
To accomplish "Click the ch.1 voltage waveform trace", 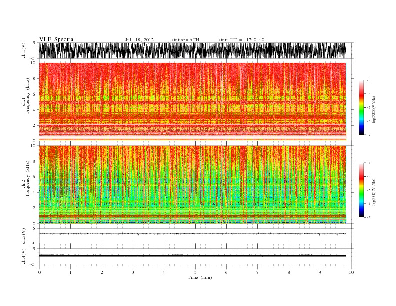I will 192,50.
